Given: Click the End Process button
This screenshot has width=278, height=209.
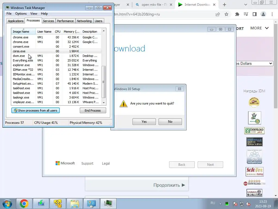Looking at the screenshot, I should coord(93,110).
